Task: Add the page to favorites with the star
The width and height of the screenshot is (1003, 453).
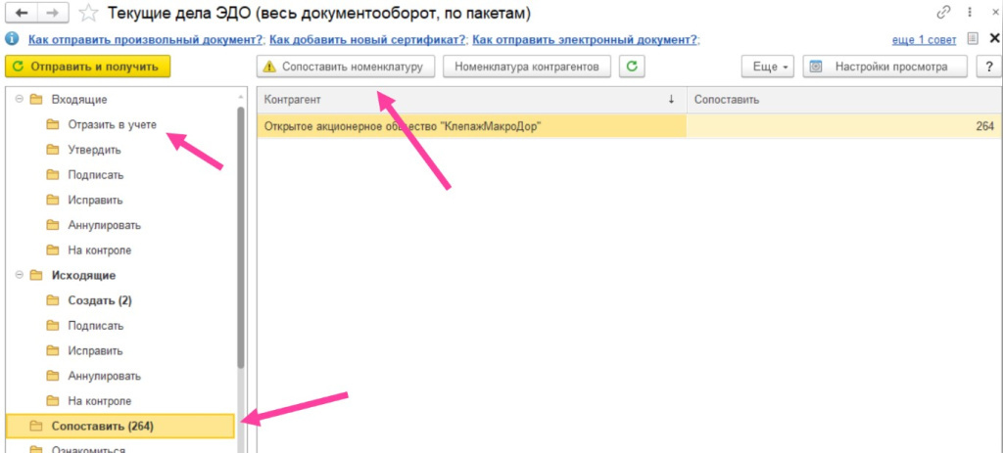Action: 89,13
